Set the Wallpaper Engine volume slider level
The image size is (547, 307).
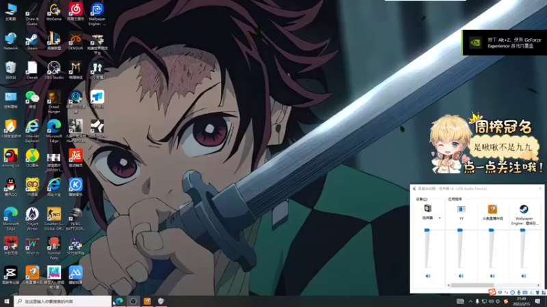coord(522,231)
